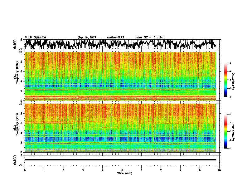This screenshot has height=191, width=247.
Task: Click the time axis tick label "8"
Action: click(180, 170)
